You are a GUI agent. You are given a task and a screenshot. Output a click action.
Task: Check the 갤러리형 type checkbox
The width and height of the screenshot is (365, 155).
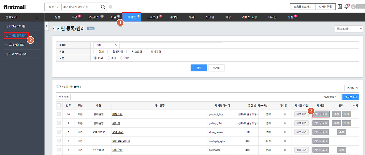[109, 52]
